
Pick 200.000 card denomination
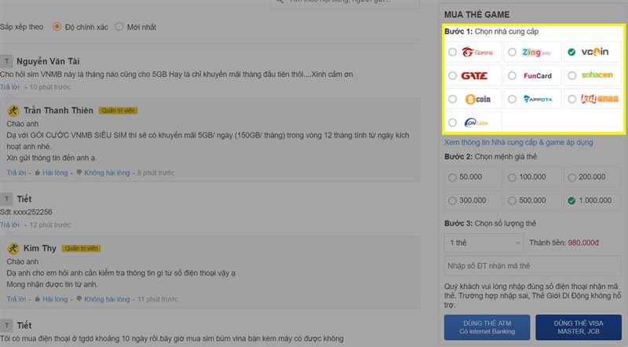pyautogui.click(x=593, y=177)
